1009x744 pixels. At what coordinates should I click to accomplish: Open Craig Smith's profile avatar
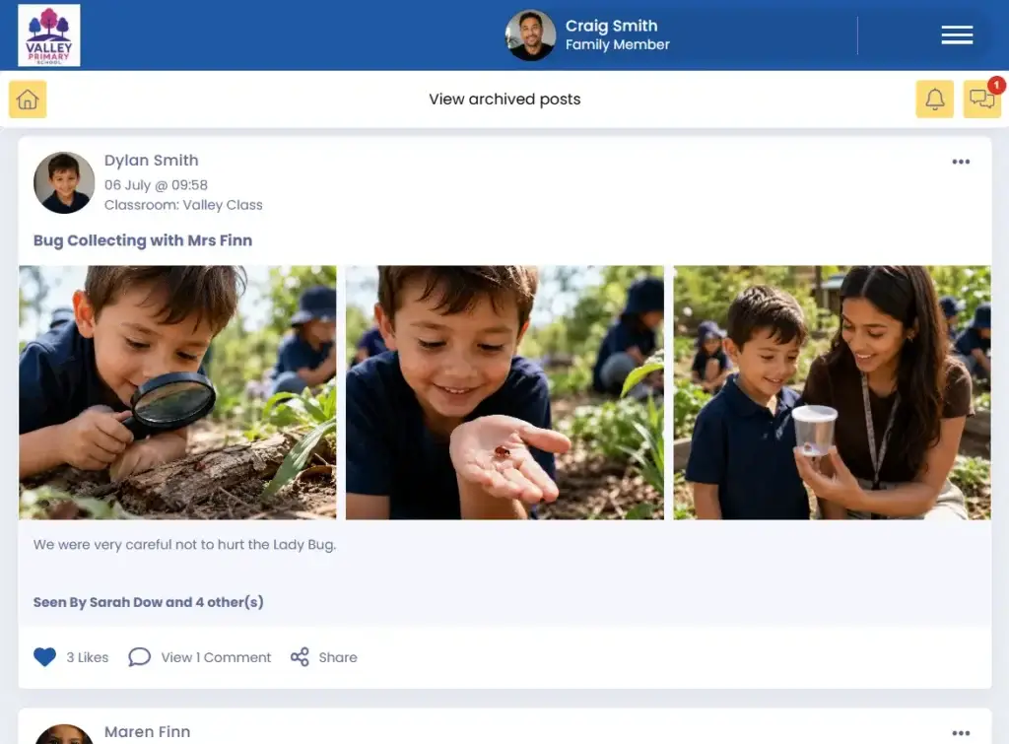click(x=530, y=35)
